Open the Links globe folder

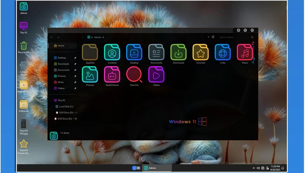pos(222,52)
